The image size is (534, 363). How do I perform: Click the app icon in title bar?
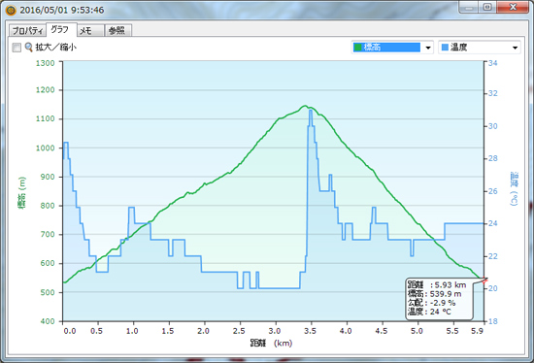click(x=11, y=11)
